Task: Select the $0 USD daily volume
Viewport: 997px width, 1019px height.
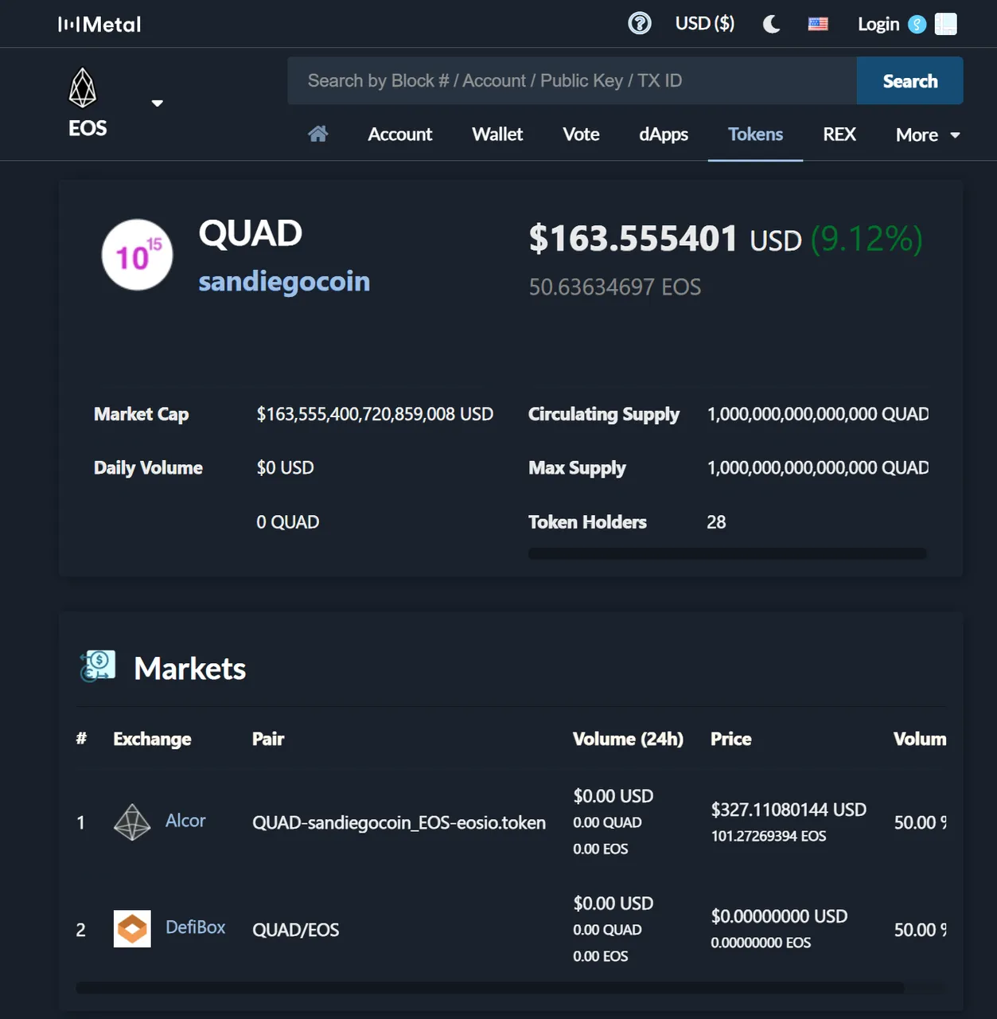Action: pyautogui.click(x=285, y=467)
